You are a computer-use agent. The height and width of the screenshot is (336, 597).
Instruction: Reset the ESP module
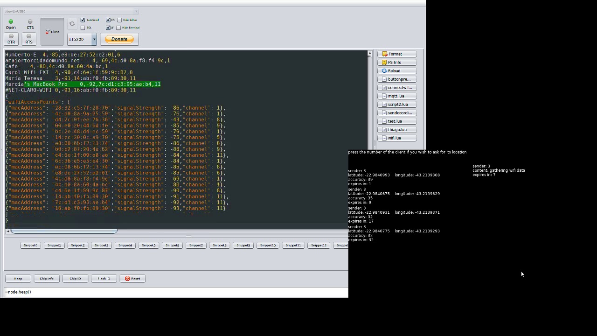tap(132, 279)
